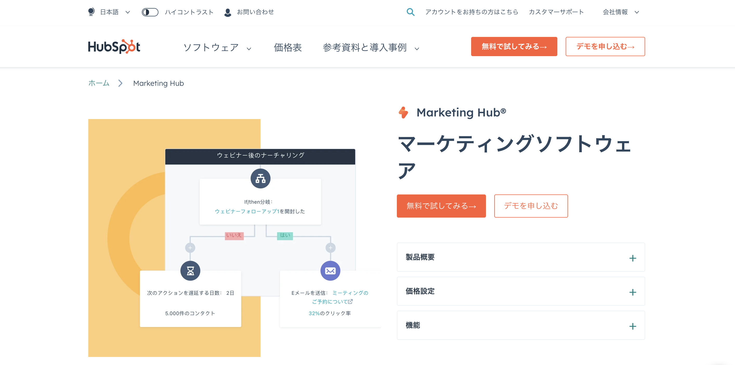Click the hourglass delay icon
735x365 pixels.
[x=190, y=271]
